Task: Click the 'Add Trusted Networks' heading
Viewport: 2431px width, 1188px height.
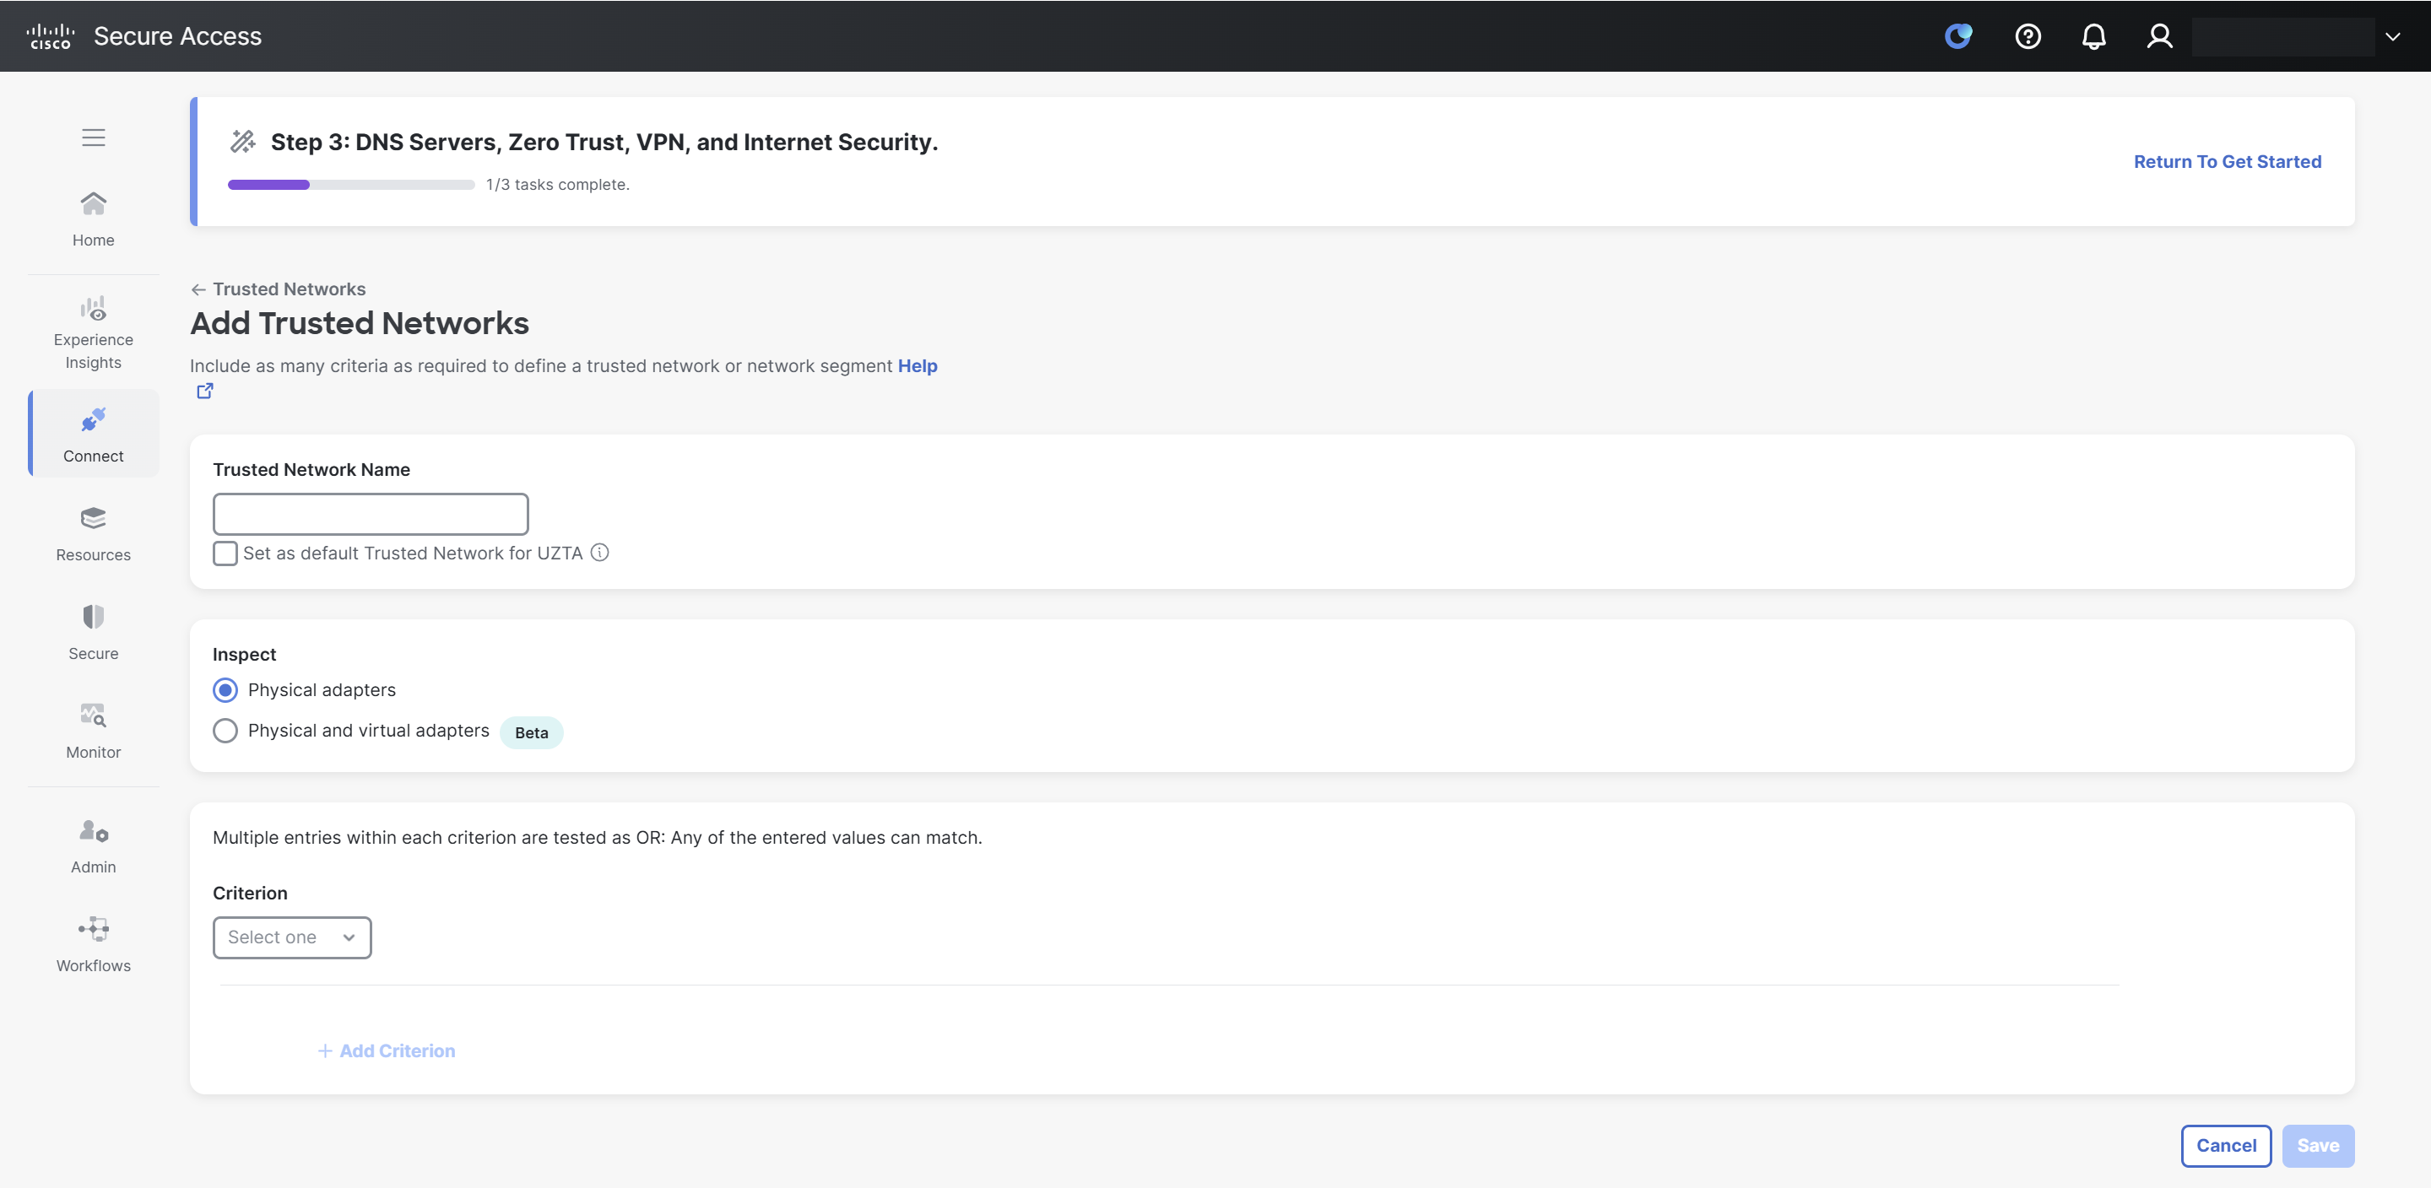Action: [x=360, y=324]
